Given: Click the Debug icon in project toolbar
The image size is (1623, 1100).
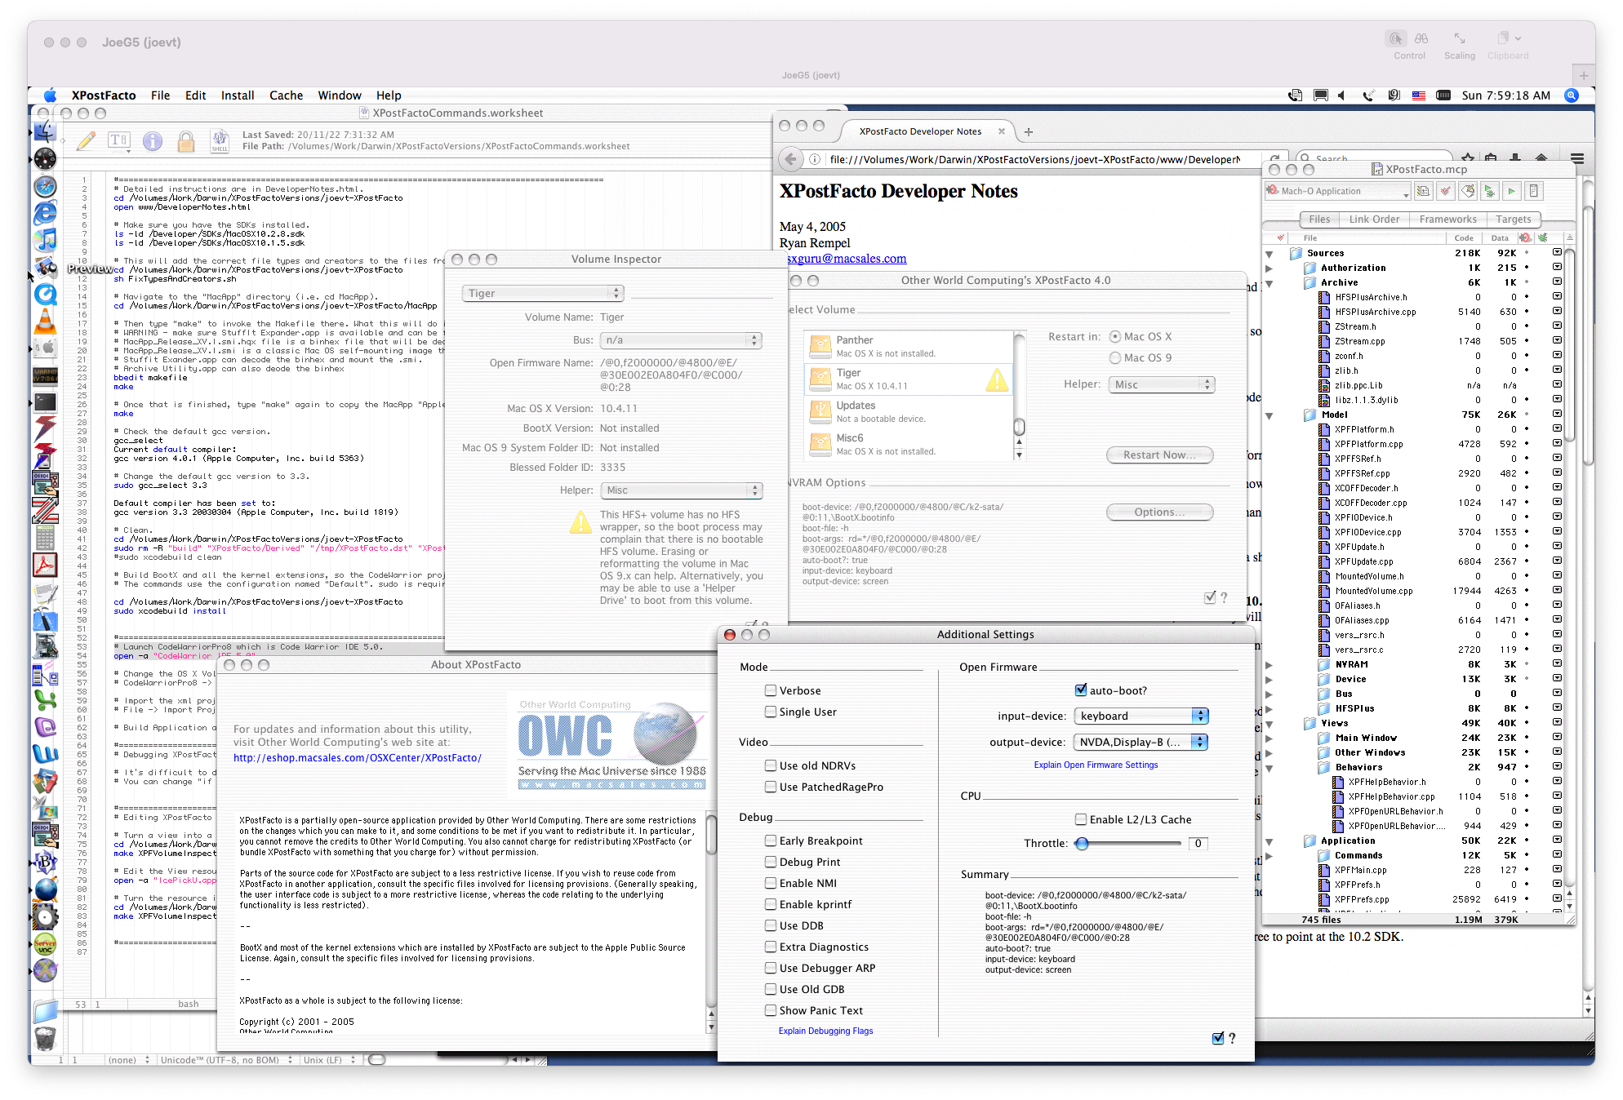Looking at the screenshot, I should tap(1489, 191).
